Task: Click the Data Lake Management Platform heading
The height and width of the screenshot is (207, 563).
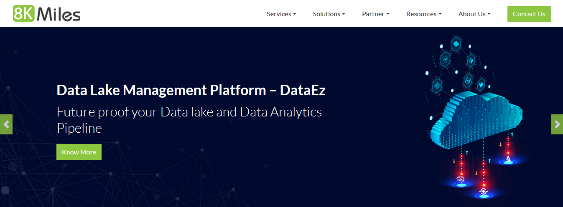Action: [191, 90]
